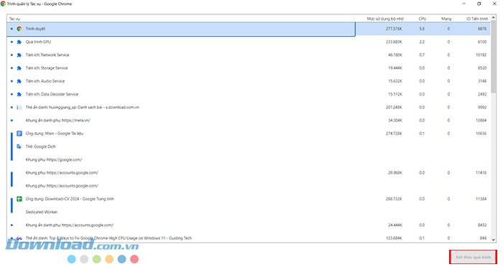This screenshot has height=267, width=503.
Task: Click the process ID 10192
Action: [481, 55]
